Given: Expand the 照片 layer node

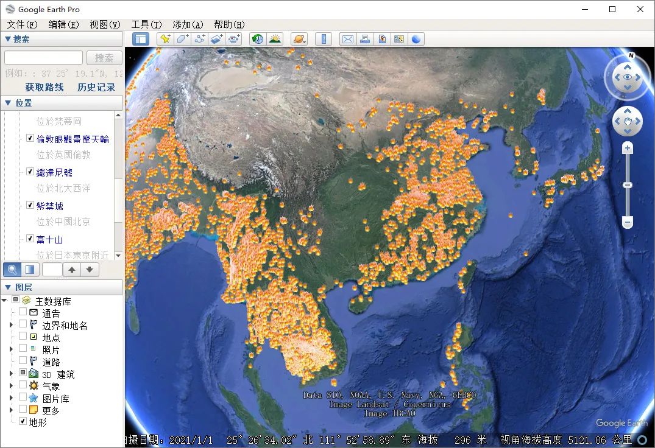Looking at the screenshot, I should pos(12,349).
